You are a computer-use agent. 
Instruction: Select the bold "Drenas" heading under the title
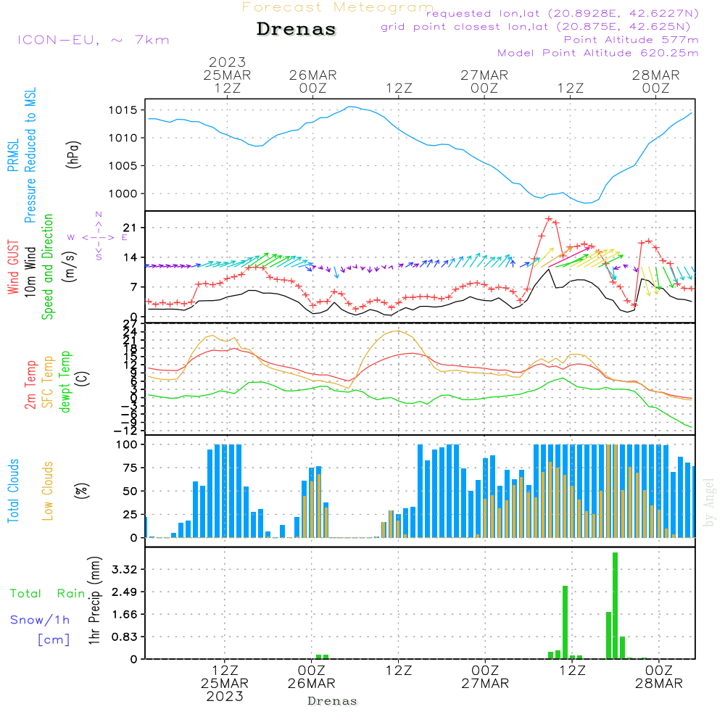point(297,29)
